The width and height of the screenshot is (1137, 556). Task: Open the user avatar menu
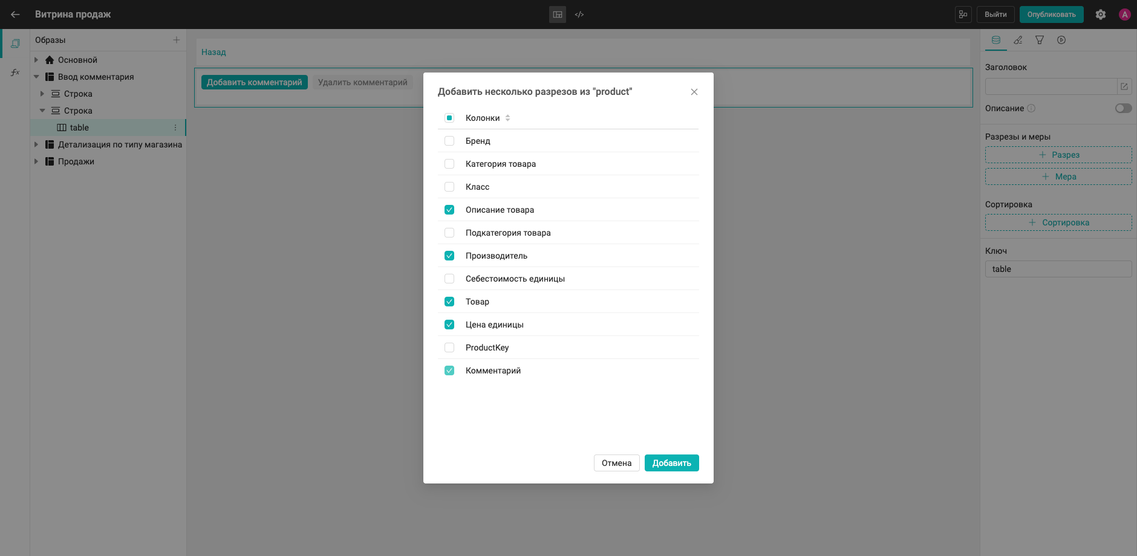click(1125, 15)
